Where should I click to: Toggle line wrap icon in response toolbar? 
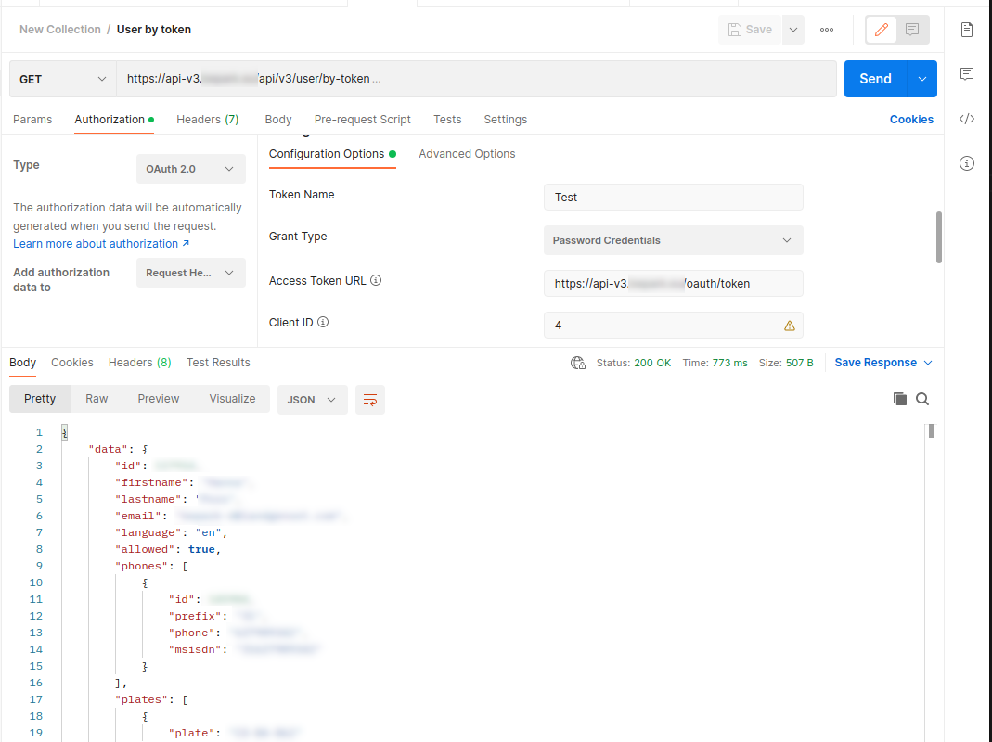coord(370,400)
